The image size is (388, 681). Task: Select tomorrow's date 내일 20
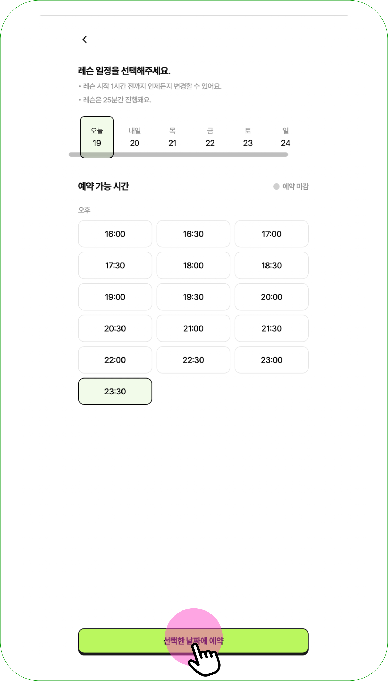[x=135, y=137]
